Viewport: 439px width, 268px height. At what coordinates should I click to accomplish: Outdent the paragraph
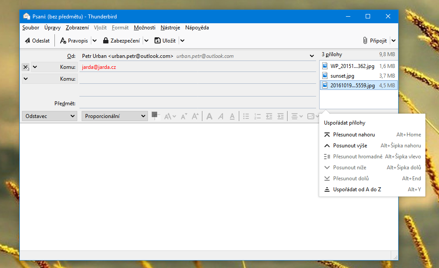[x=269, y=116]
